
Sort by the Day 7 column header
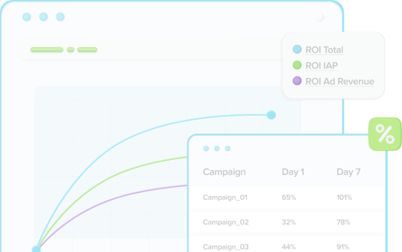[x=348, y=172]
